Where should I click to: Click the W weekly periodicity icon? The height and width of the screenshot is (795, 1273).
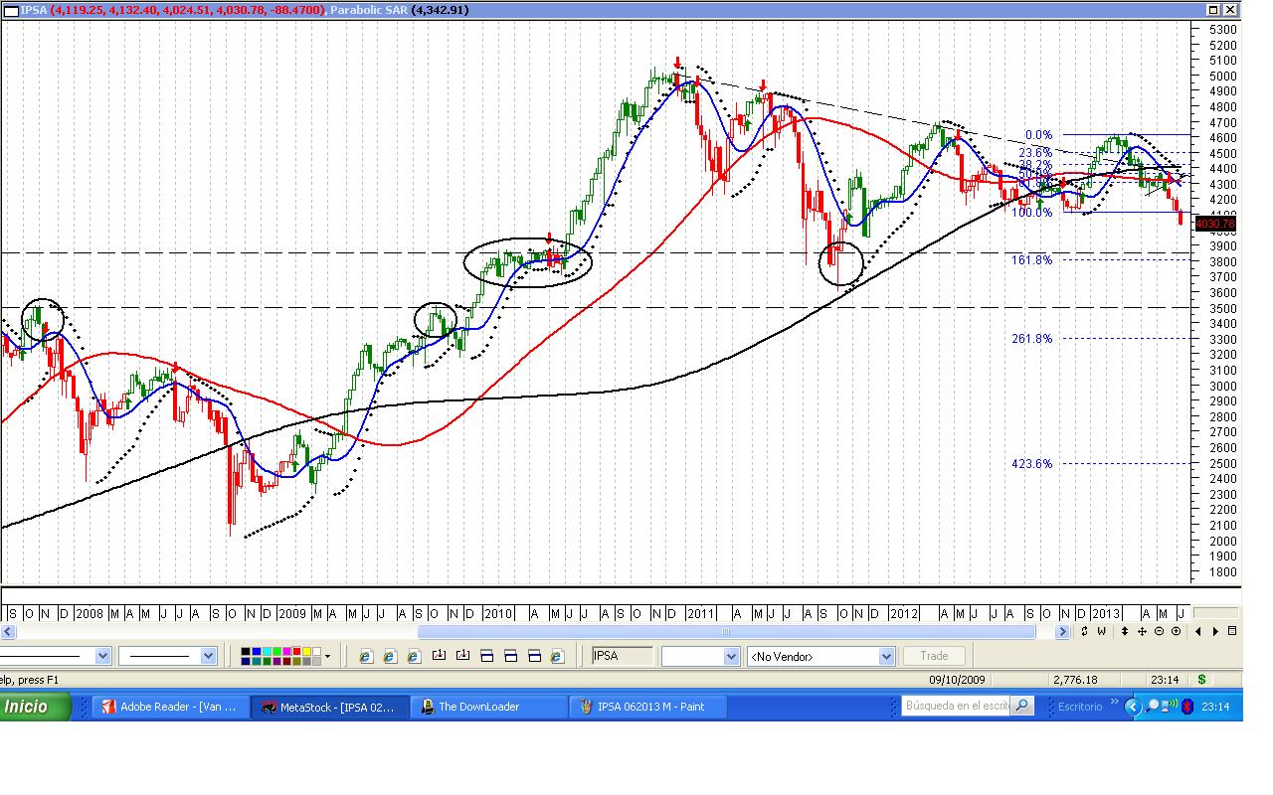click(1102, 631)
